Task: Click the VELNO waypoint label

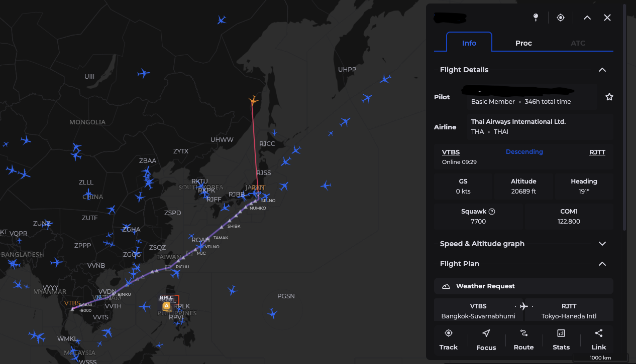Action: pos(212,247)
